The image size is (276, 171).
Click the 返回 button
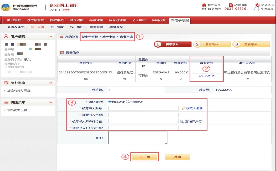coord(177,157)
